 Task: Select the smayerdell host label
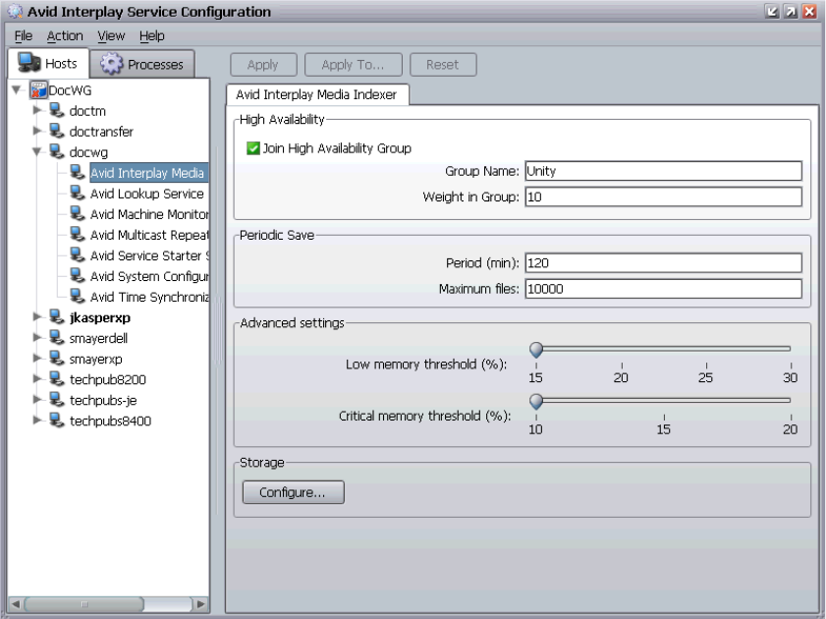pyautogui.click(x=98, y=338)
